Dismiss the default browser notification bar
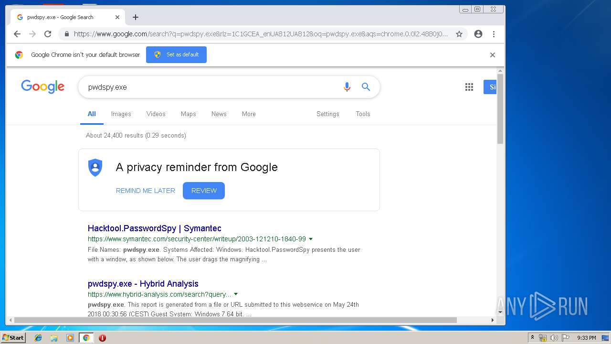The height and width of the screenshot is (344, 611). pos(493,55)
